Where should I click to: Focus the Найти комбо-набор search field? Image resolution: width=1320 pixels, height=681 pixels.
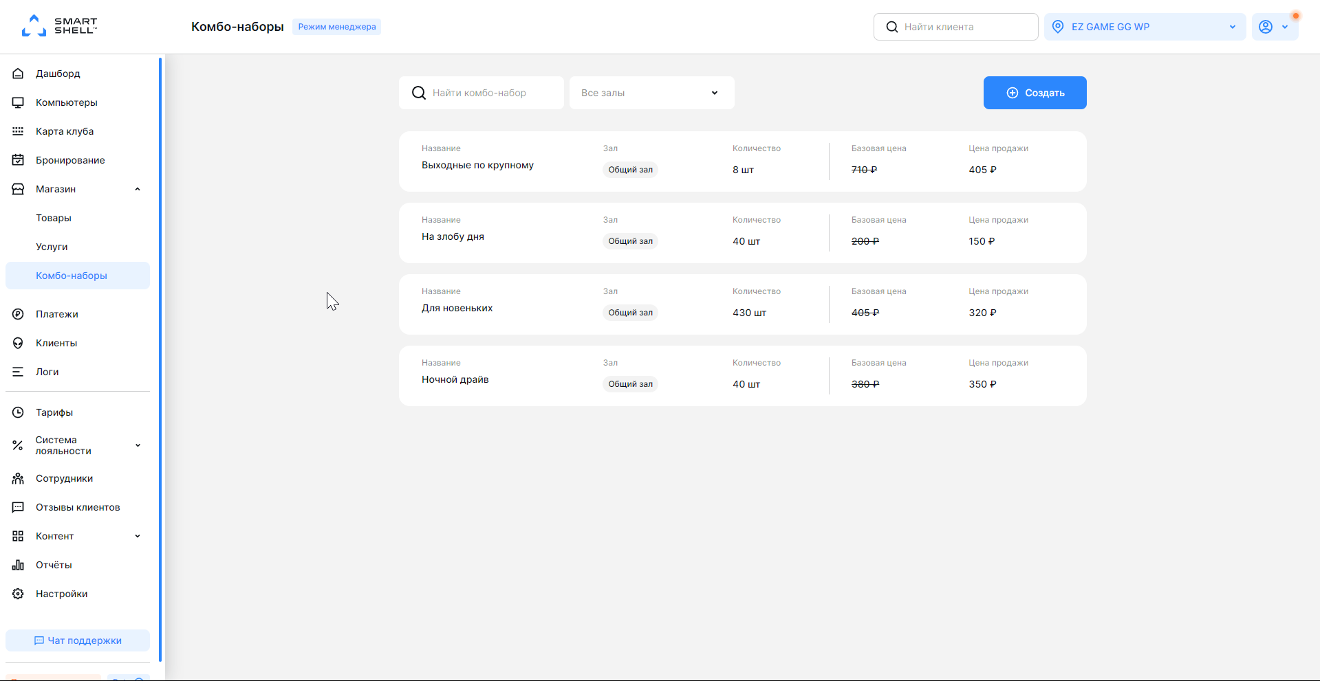tap(481, 93)
